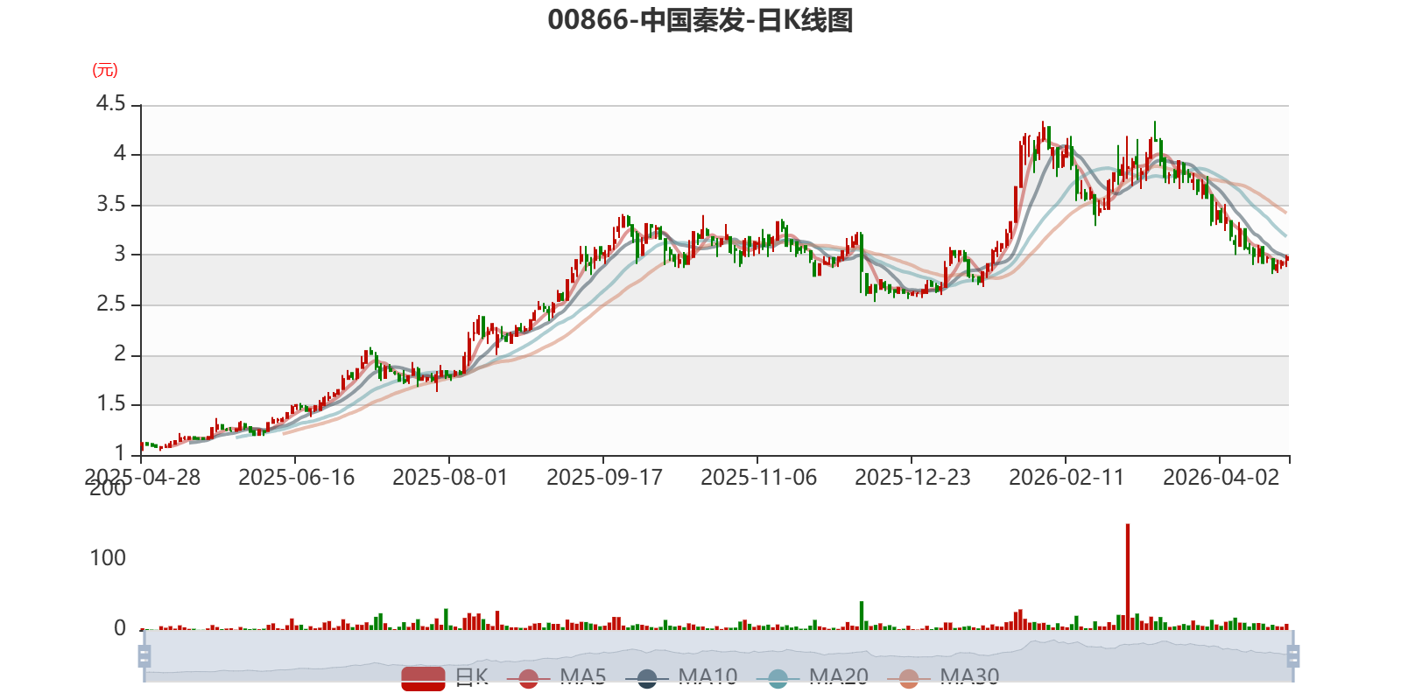Click the tallest red volume bar
Viewport: 1401px width, 700px height.
click(x=1128, y=577)
